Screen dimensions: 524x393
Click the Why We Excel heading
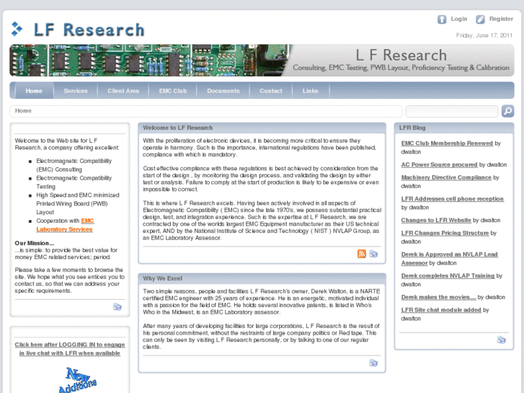tap(162, 278)
